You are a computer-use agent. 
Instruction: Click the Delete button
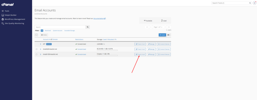pos(44,35)
